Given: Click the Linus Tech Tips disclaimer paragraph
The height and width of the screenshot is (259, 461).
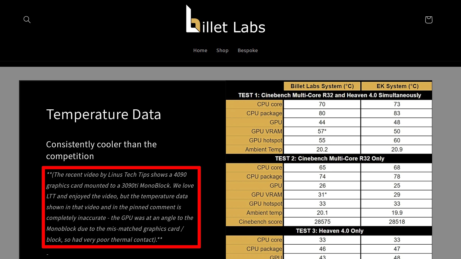Looking at the screenshot, I should point(120,207).
